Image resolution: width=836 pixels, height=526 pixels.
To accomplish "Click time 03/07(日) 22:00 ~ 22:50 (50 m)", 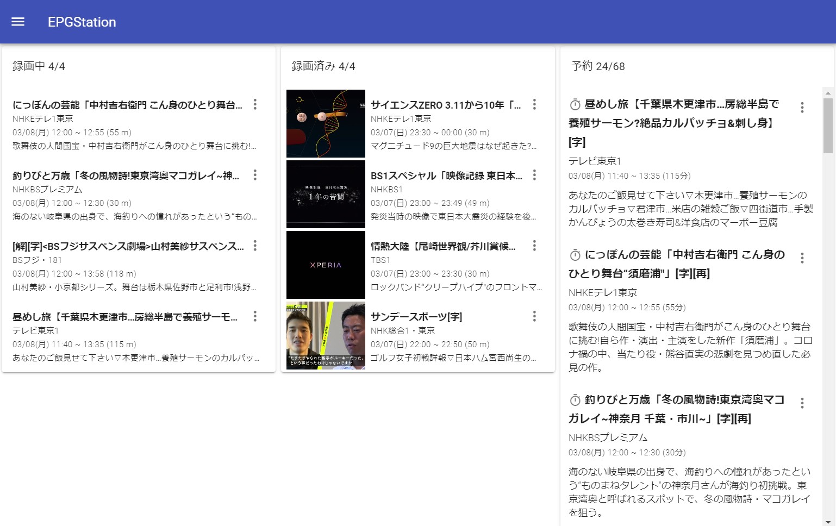I will click(430, 344).
